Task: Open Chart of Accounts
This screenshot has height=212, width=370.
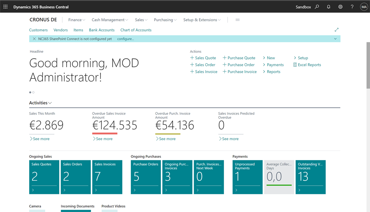Action: [136, 30]
